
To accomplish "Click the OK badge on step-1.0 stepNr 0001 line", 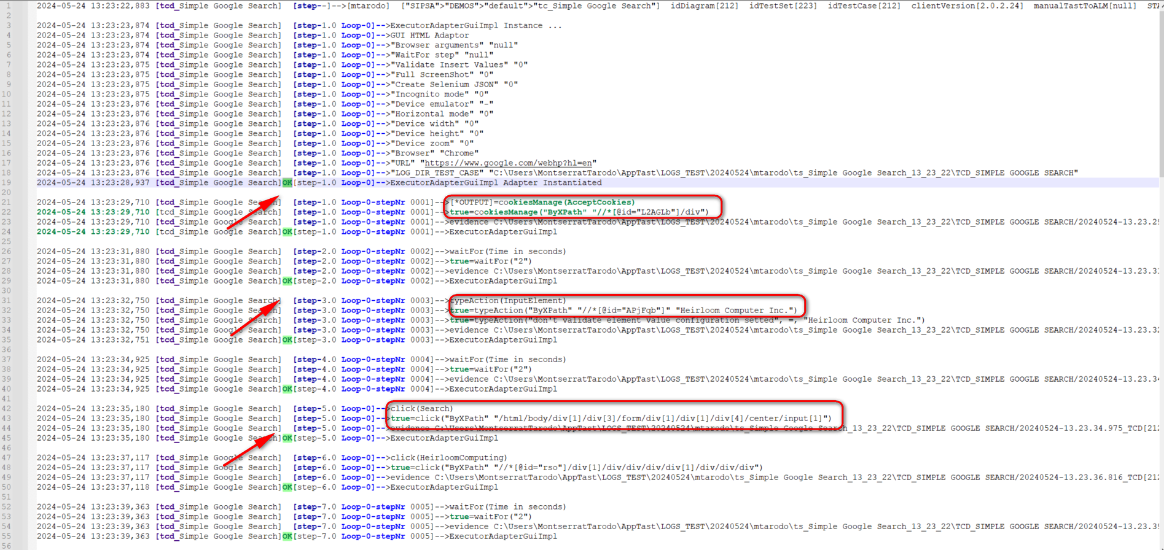I will point(287,232).
